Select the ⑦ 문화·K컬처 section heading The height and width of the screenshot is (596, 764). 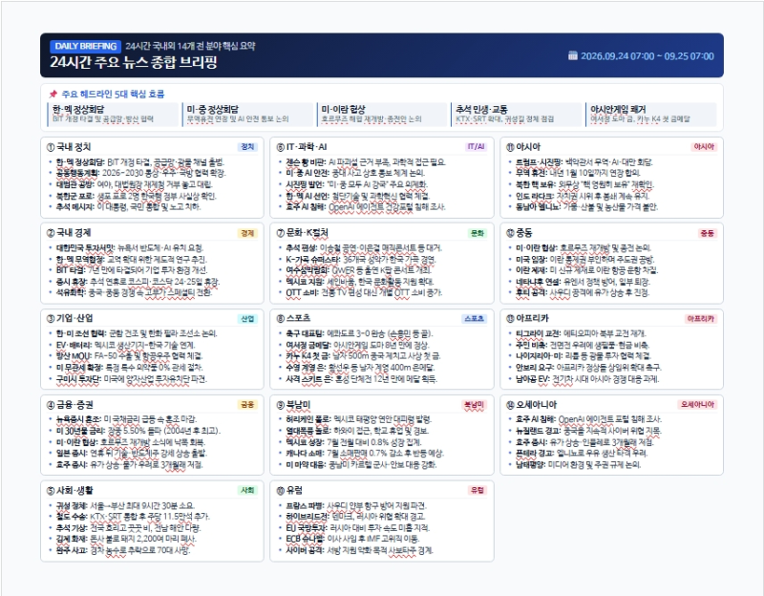click(303, 233)
